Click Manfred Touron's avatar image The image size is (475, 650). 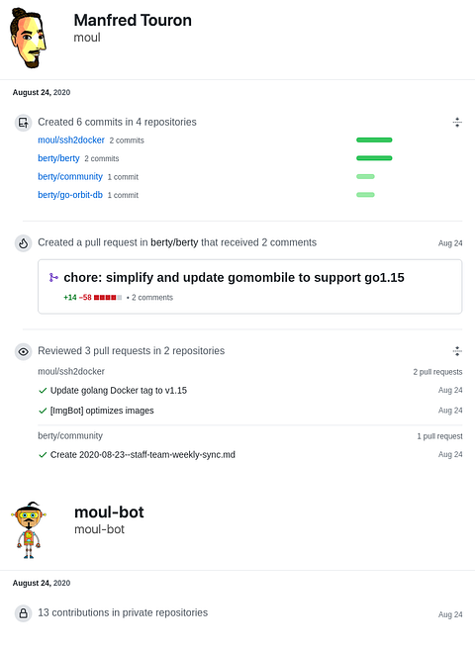[x=28, y=39]
